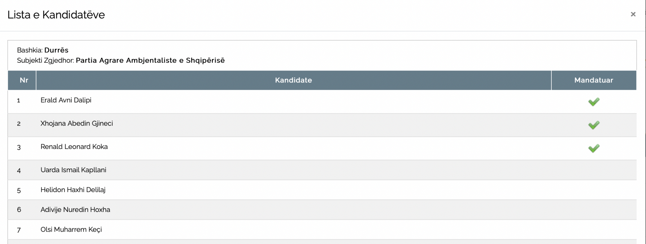
Task: Click the green checkmark for Erald Avni Dalipi
Action: click(x=594, y=102)
